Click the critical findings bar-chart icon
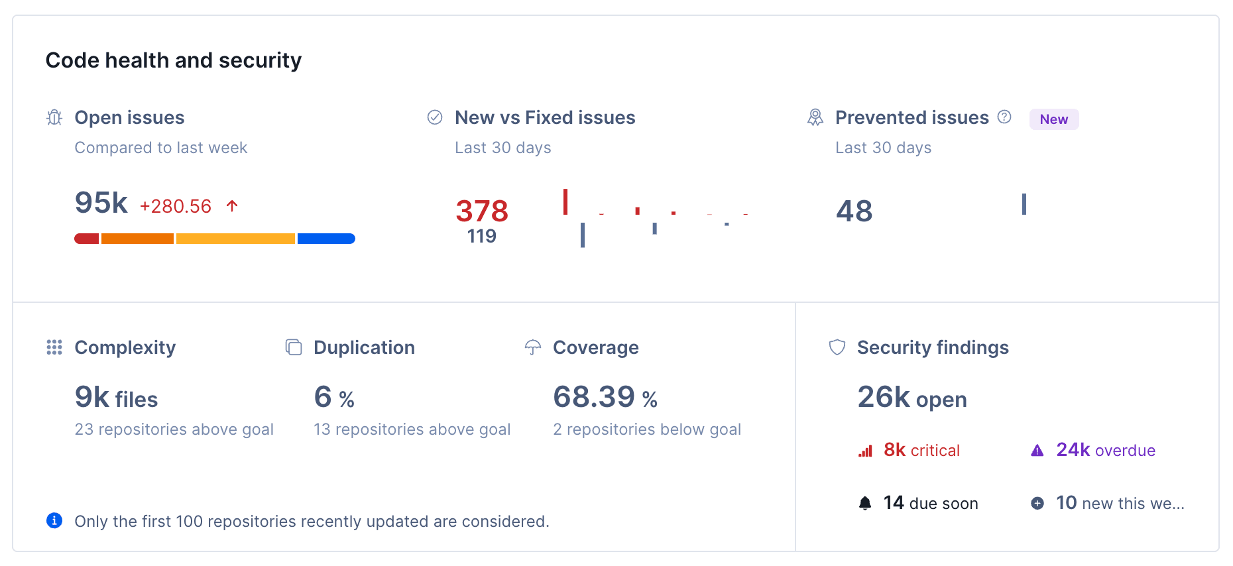Screen dimensions: 1233x566 pyautogui.click(x=864, y=450)
